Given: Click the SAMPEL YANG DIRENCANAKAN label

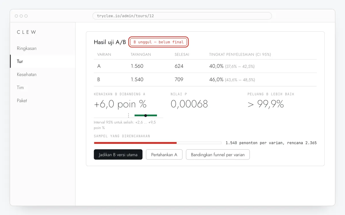Looking at the screenshot, I should pyautogui.click(x=122, y=136).
